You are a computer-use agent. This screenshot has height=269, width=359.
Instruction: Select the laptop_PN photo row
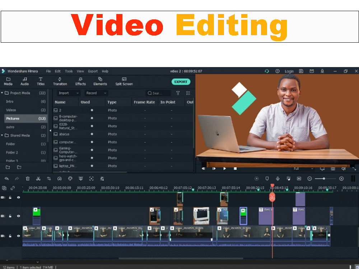tap(123, 166)
